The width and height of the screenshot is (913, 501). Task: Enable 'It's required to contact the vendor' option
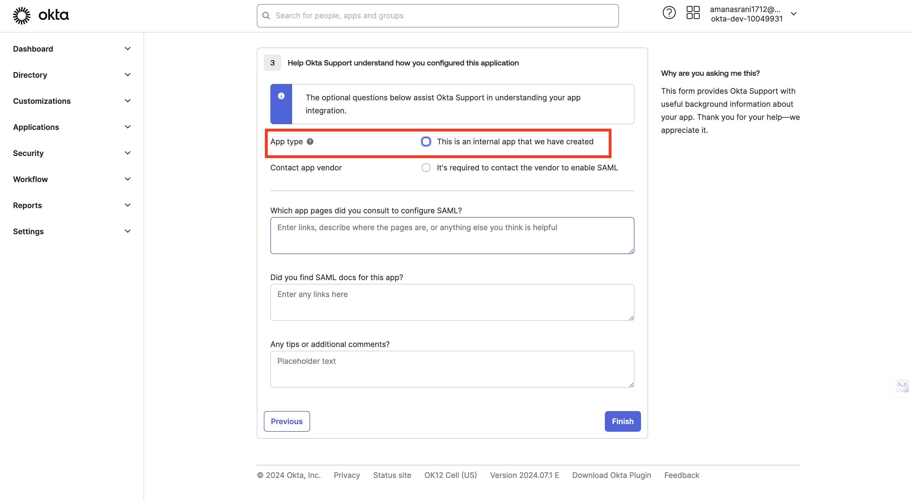(x=426, y=168)
